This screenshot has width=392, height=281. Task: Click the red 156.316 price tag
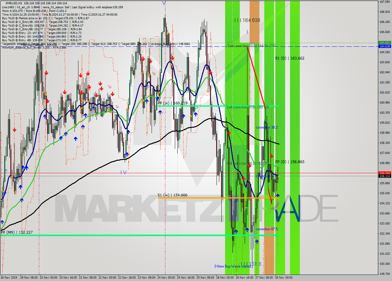(x=384, y=173)
